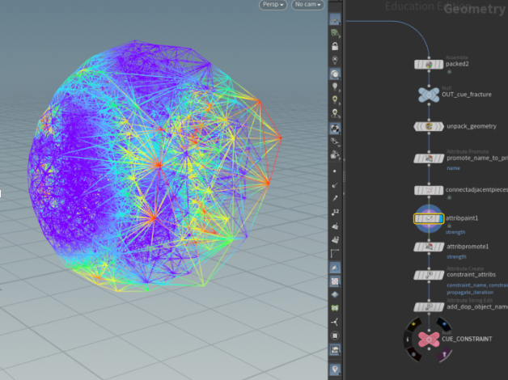The image size is (508, 380).
Task: Select the unpack_geometry node
Action: (x=429, y=127)
